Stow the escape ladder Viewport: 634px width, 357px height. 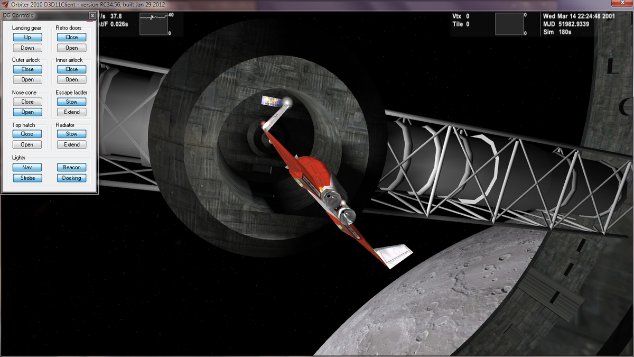72,102
